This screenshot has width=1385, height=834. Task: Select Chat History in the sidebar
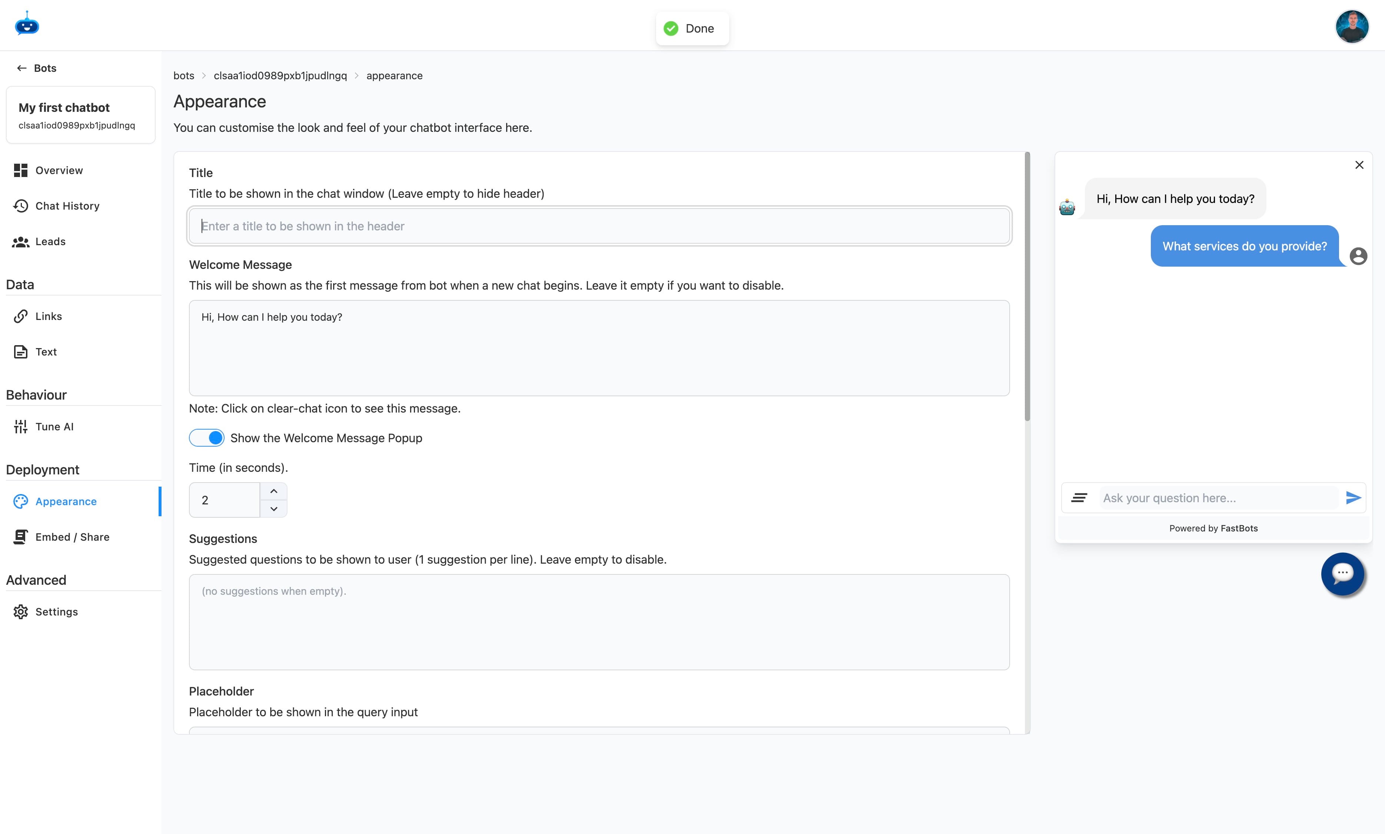(67, 206)
